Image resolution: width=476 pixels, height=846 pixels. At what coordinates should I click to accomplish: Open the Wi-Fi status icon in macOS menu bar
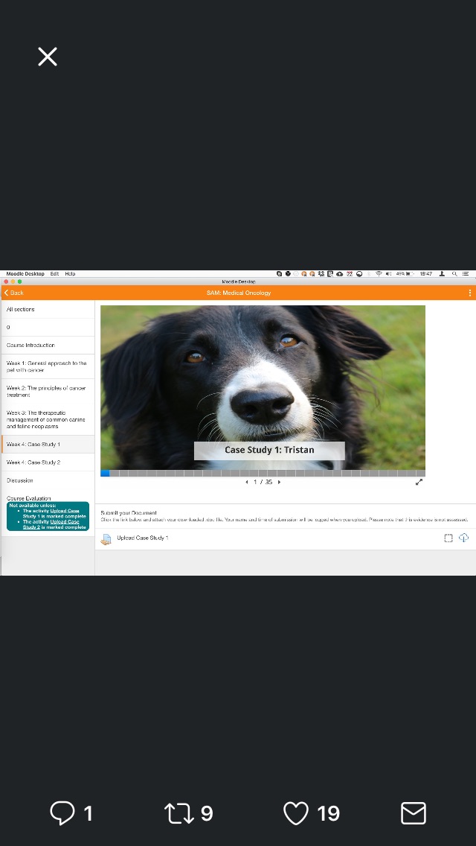pyautogui.click(x=379, y=273)
